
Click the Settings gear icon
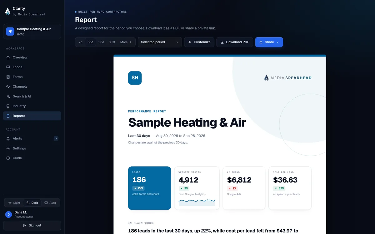point(8,148)
